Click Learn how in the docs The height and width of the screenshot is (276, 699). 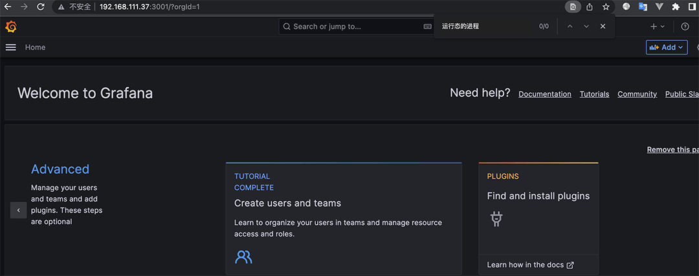(x=531, y=265)
